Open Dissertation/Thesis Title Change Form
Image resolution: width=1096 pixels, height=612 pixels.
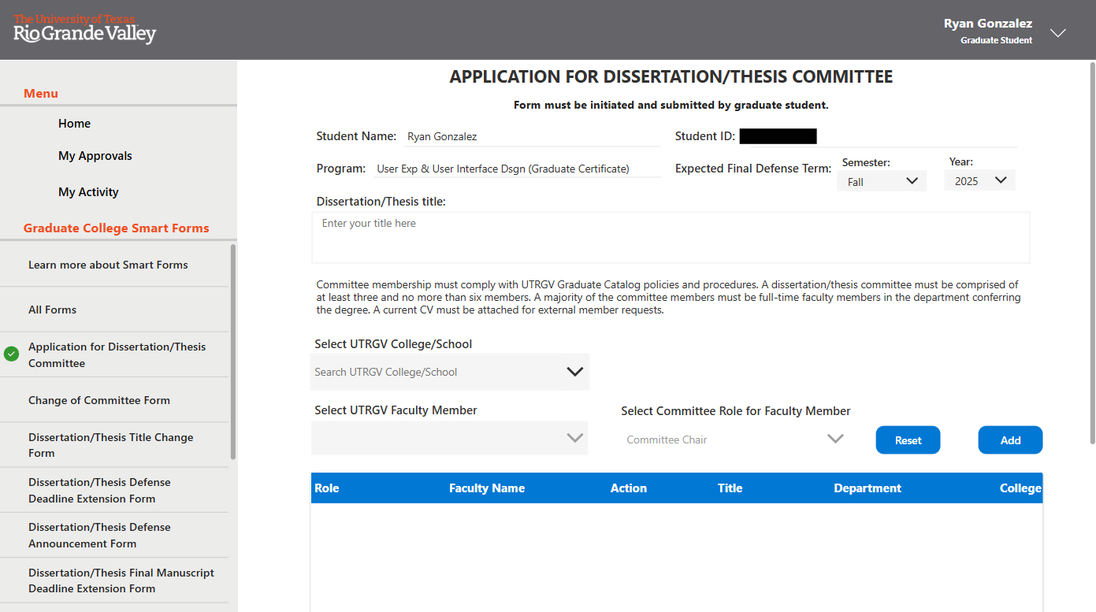[110, 445]
